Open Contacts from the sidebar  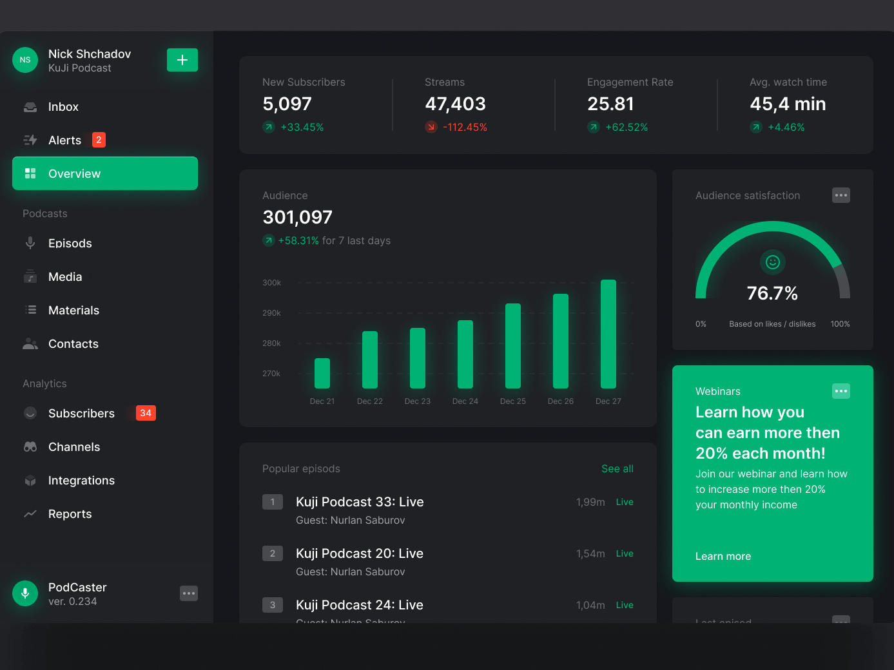73,344
